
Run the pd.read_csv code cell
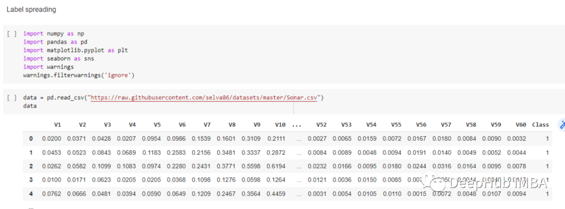click(12, 98)
